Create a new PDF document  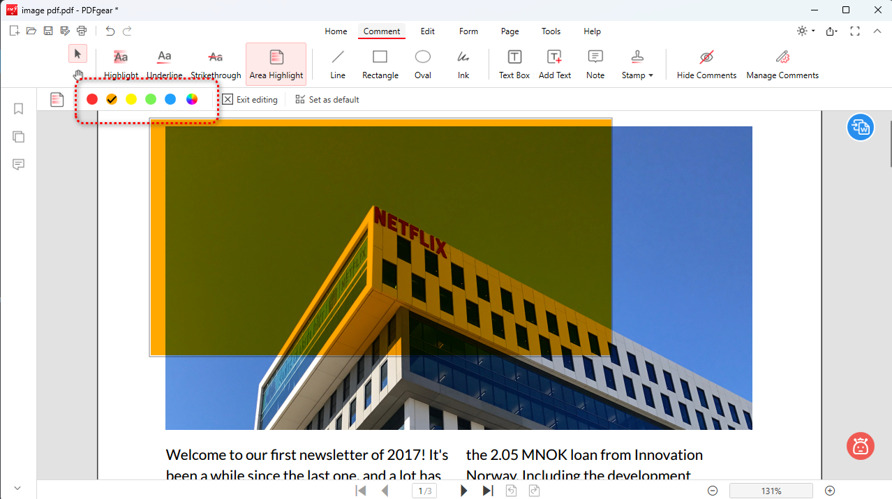14,31
